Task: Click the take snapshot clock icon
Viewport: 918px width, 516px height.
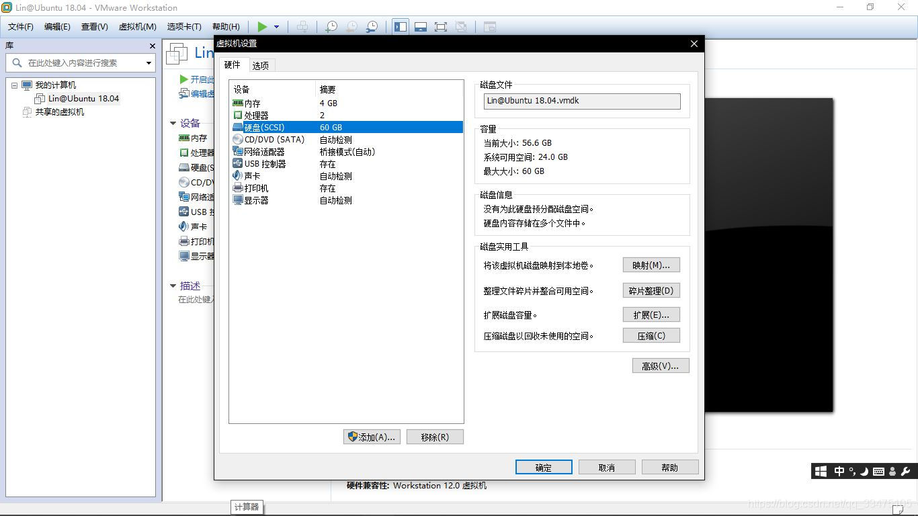Action: (331, 27)
